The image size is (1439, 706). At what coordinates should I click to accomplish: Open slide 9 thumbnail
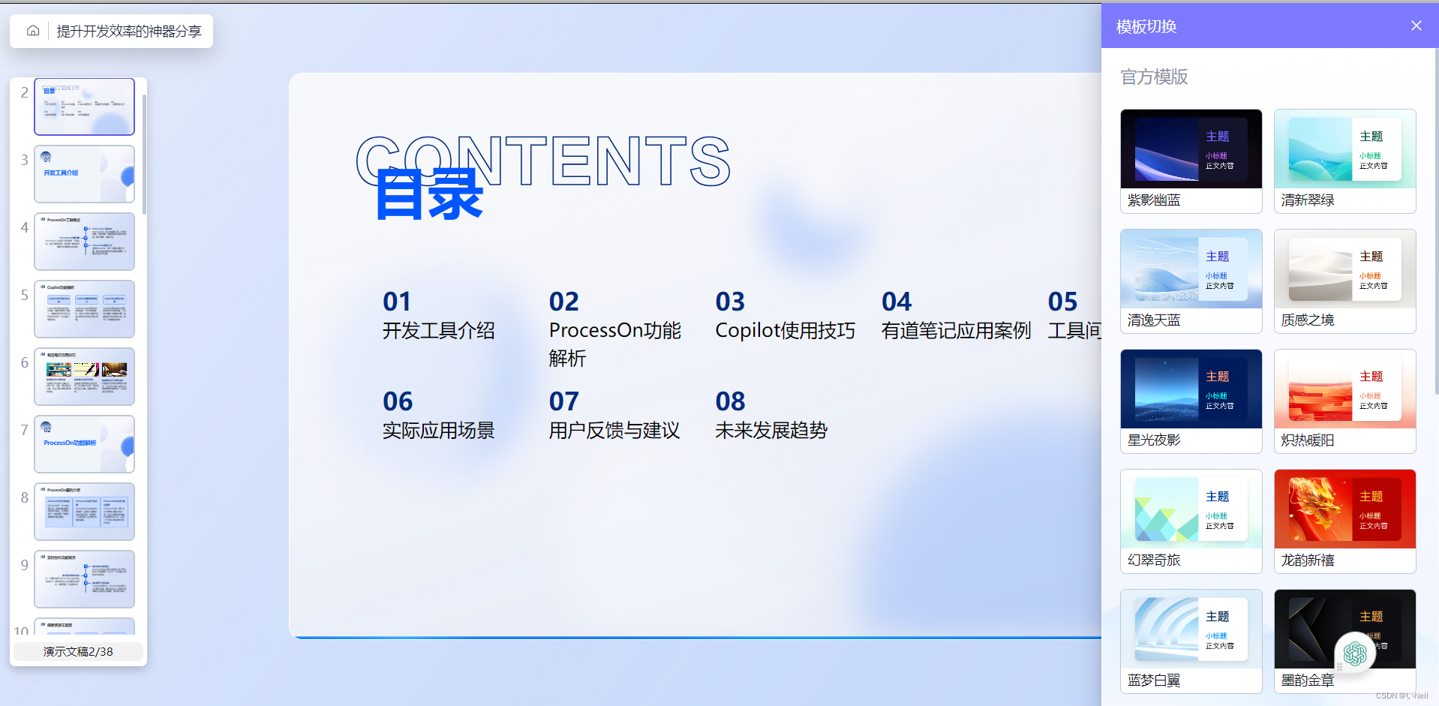[84, 579]
